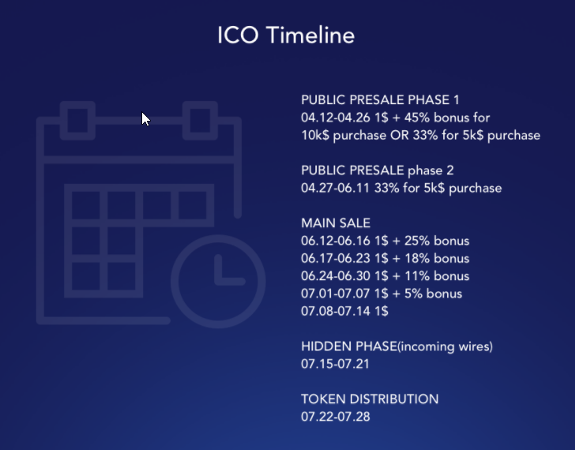Viewport: 575px width, 450px height.
Task: Click the 07.15-07.21 date range
Action: (x=335, y=363)
